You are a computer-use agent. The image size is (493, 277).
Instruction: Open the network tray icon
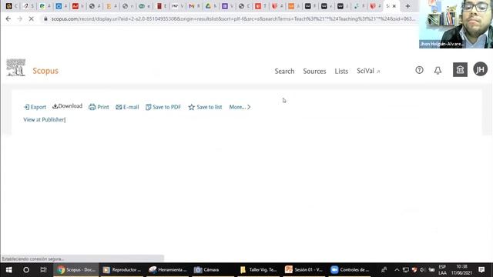(x=406, y=270)
